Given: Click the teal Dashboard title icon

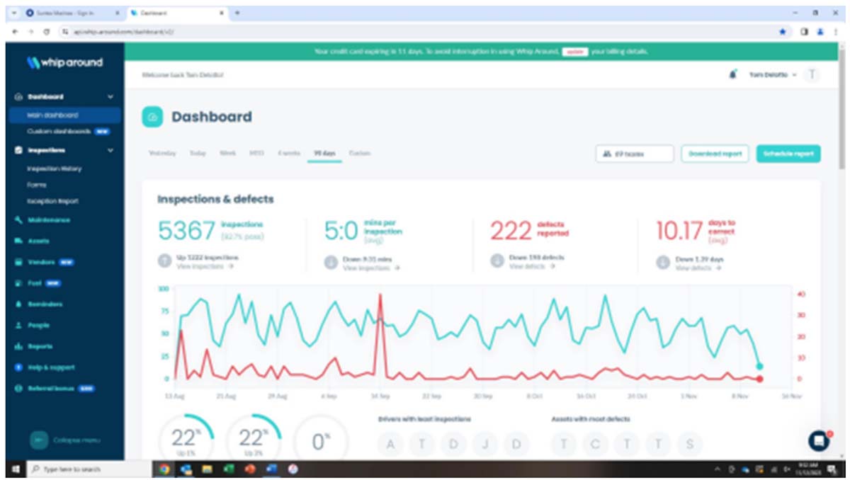Looking at the screenshot, I should pyautogui.click(x=152, y=117).
